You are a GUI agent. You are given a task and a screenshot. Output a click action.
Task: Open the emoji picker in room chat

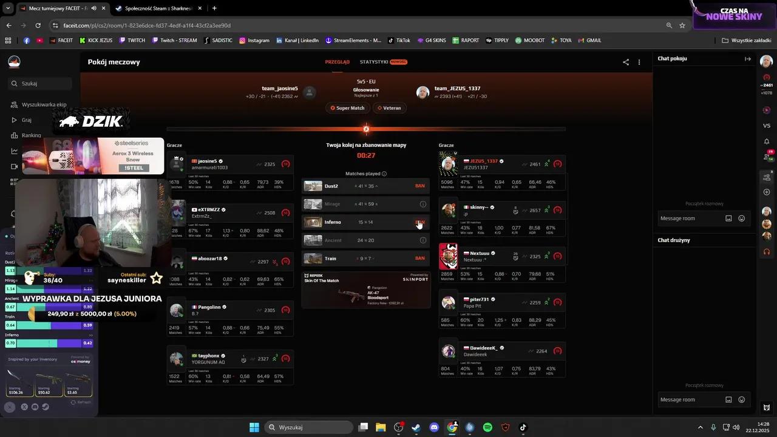pyautogui.click(x=742, y=218)
